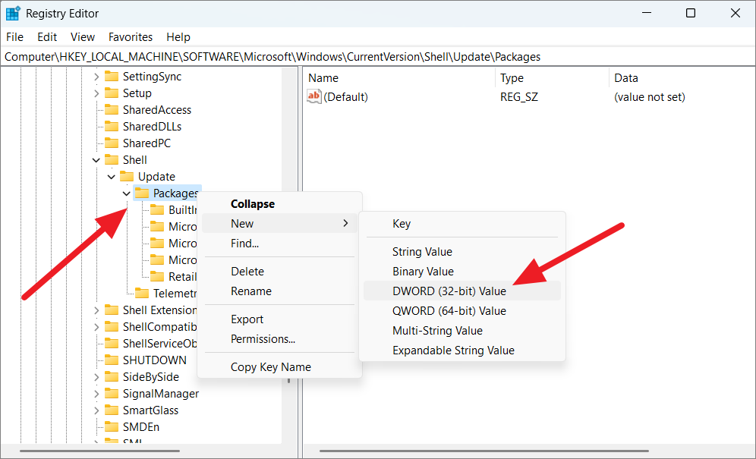The width and height of the screenshot is (756, 459).
Task: Click the registry path address bar
Action: (x=378, y=56)
